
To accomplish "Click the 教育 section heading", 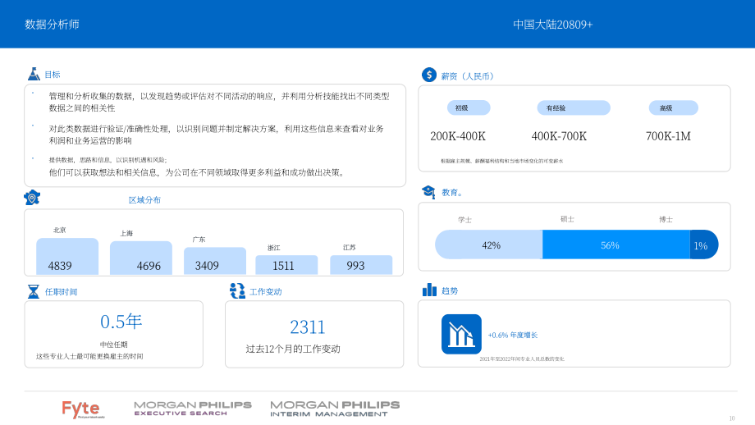I will 452,193.
